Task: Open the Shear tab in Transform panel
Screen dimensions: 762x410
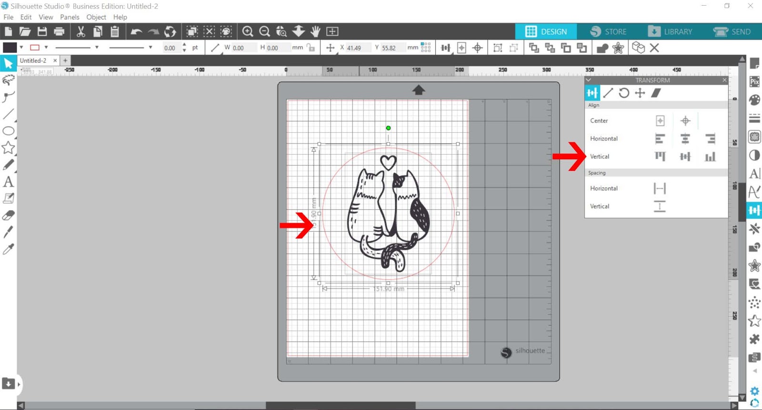Action: click(656, 93)
